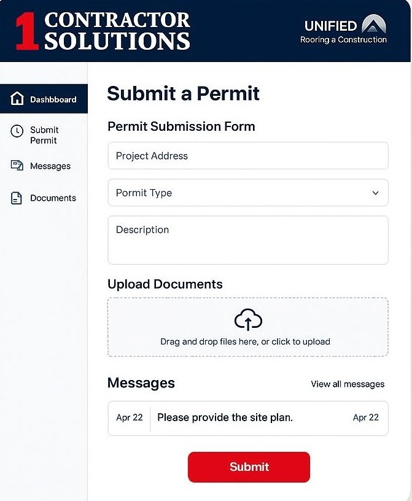Open the Messages sidebar entry
This screenshot has height=501, width=412.
click(x=50, y=166)
